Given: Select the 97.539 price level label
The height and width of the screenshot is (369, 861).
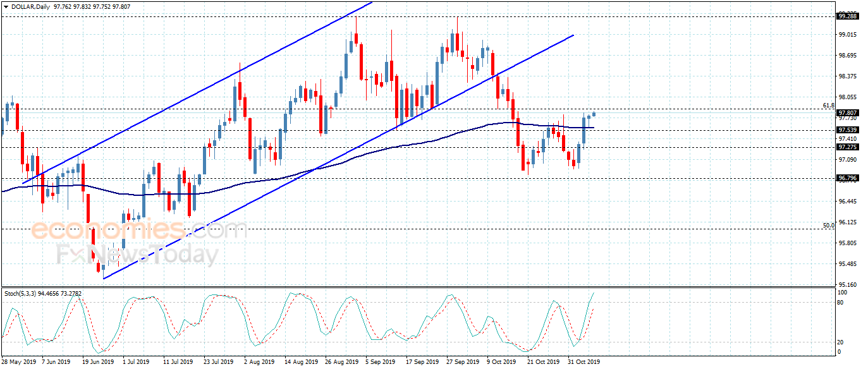Looking at the screenshot, I should [x=846, y=130].
